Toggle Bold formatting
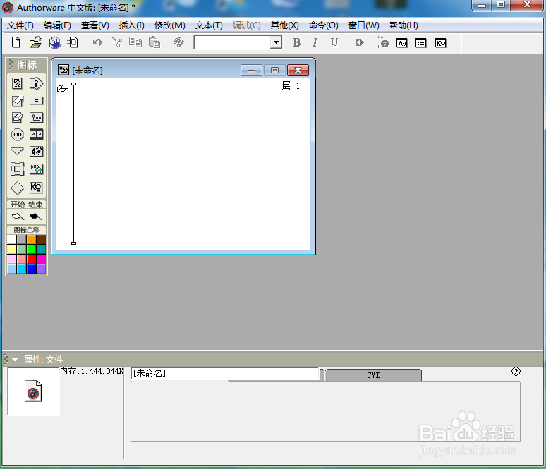 [296, 42]
